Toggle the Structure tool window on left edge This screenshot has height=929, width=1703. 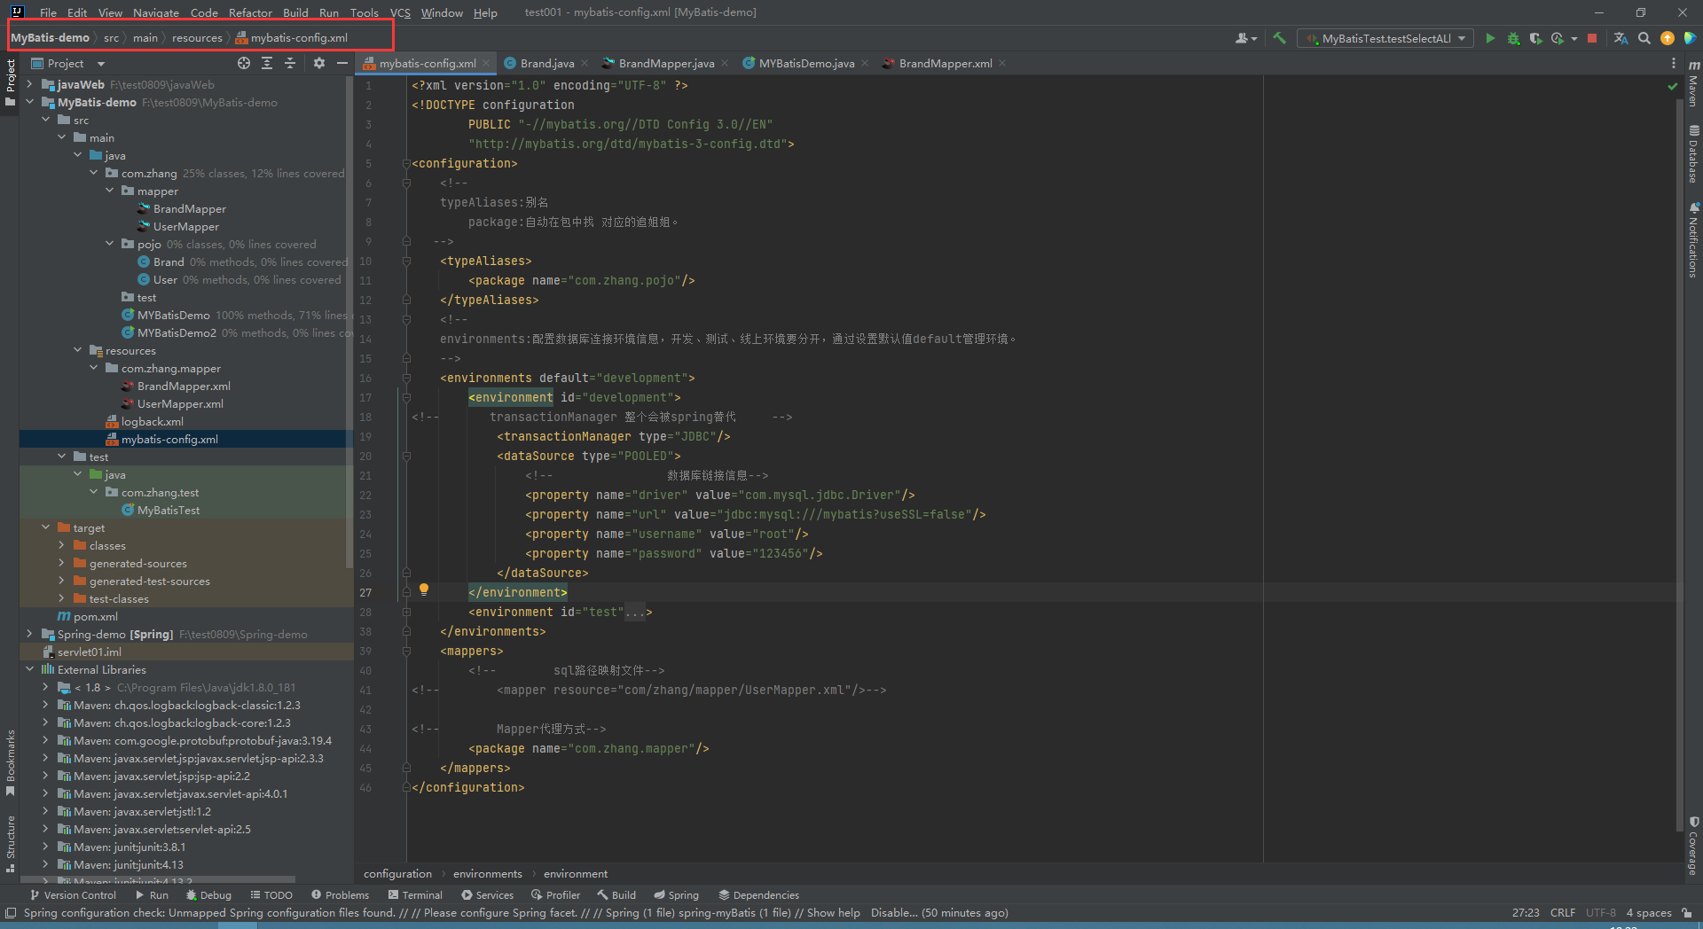11,842
